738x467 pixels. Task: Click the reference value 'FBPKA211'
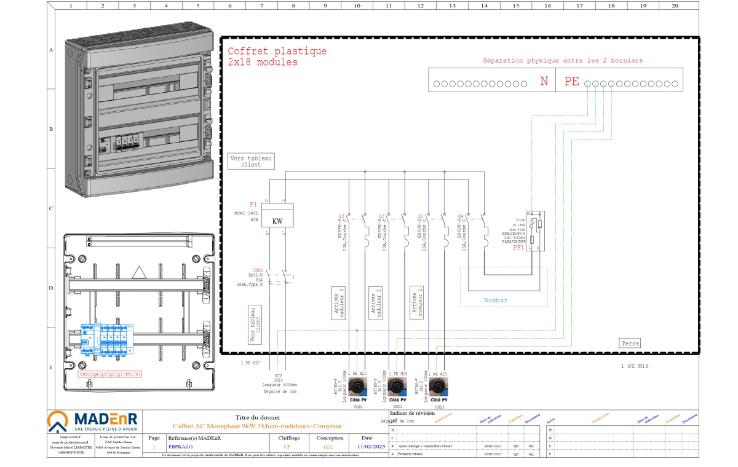pyautogui.click(x=181, y=447)
